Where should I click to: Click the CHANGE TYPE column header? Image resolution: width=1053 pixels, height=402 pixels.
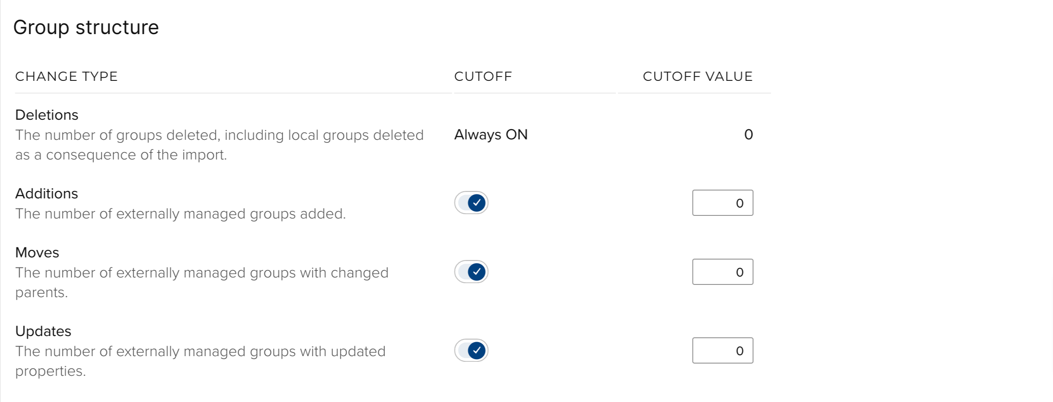pos(66,76)
